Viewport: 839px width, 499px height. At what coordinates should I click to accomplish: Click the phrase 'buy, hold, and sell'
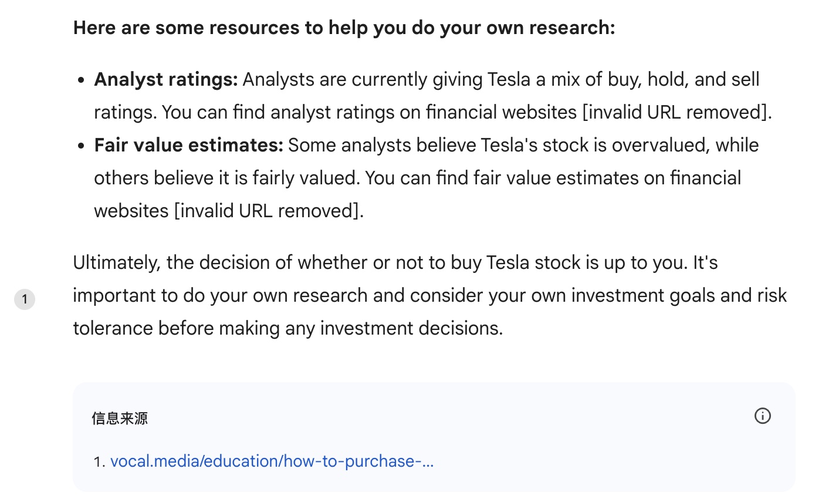tap(684, 79)
